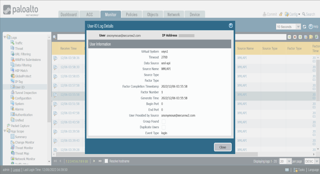Open log details for 03:58:36 entry
The width and height of the screenshot is (320, 174).
pos(55,58)
